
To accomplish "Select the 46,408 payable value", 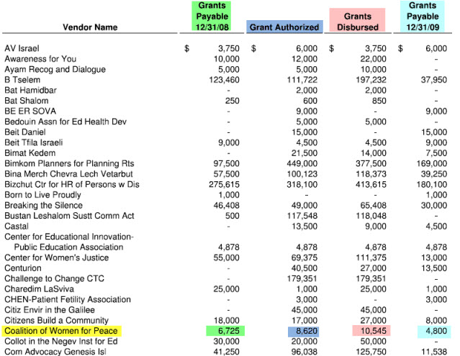I will click(x=226, y=206).
